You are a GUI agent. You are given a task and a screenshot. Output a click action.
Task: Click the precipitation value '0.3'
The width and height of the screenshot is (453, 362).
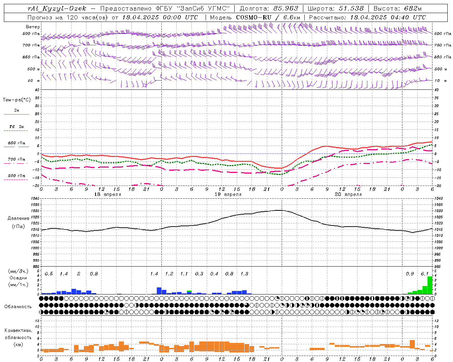tap(199, 274)
